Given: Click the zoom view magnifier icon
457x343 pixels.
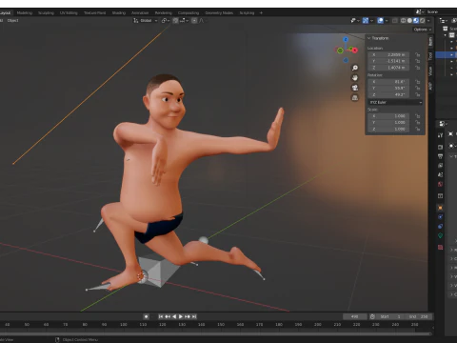Looking at the screenshot, I should 355,68.
